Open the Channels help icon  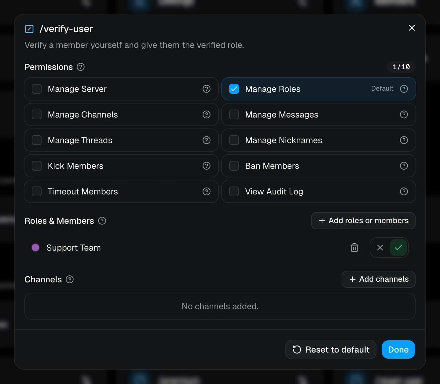click(70, 279)
